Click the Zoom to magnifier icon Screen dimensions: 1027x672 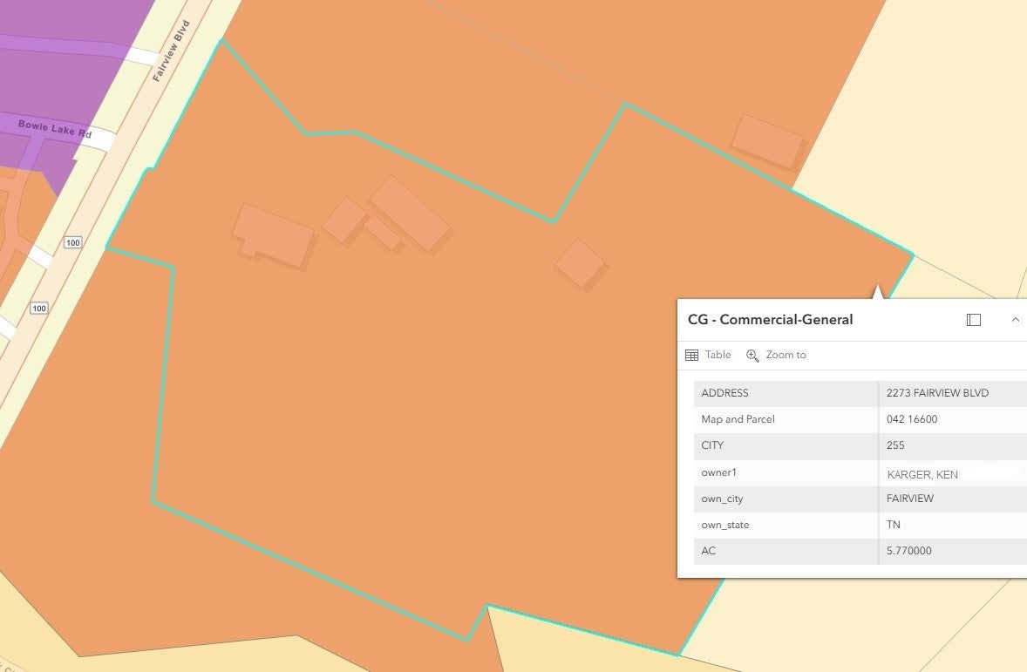point(752,355)
